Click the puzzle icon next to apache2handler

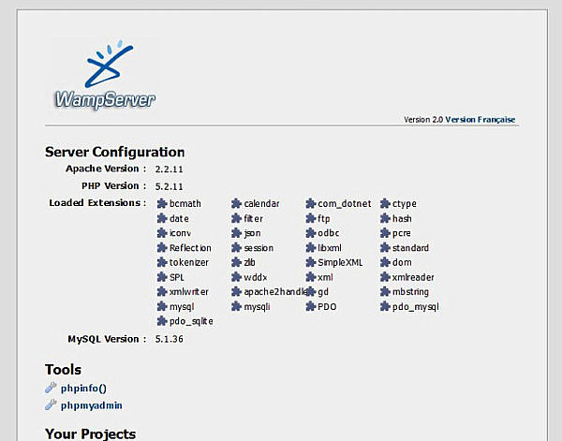[x=236, y=292]
